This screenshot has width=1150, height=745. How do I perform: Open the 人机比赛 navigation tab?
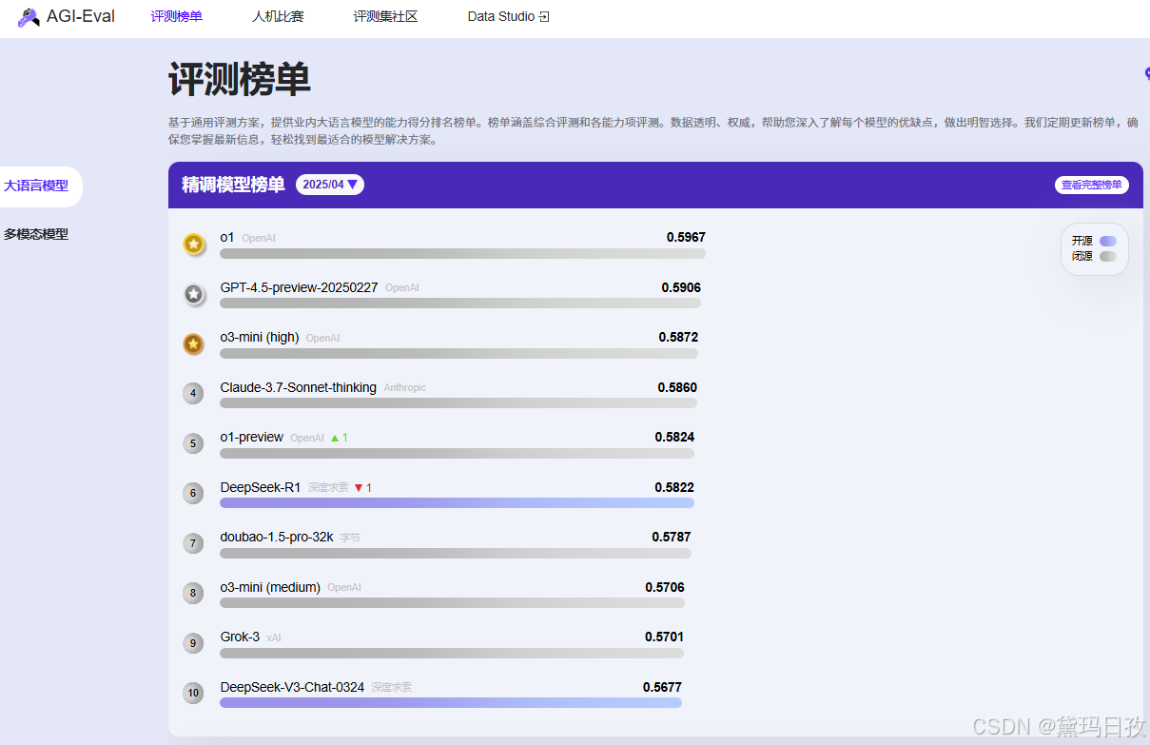[278, 16]
